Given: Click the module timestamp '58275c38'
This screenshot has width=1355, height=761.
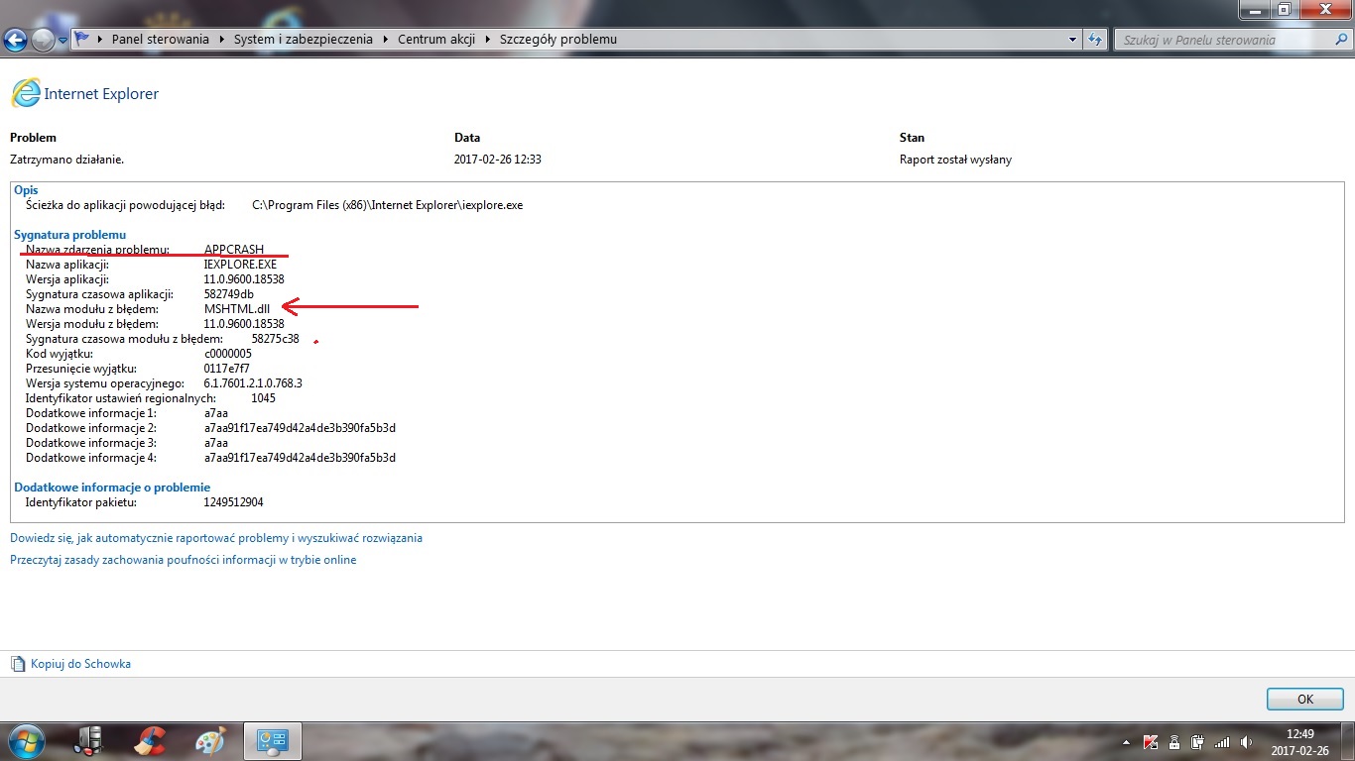Looking at the screenshot, I should (x=276, y=339).
